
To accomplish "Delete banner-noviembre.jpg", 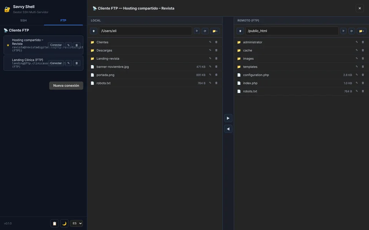I will [x=216, y=67].
